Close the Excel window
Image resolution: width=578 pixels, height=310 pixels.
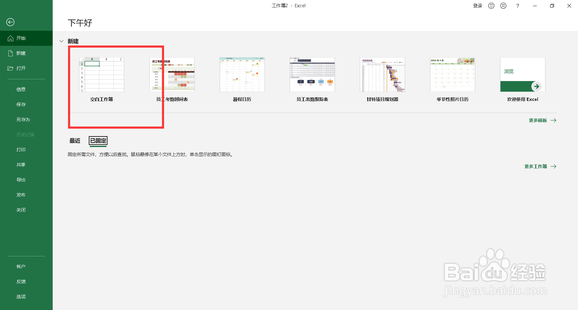(569, 6)
